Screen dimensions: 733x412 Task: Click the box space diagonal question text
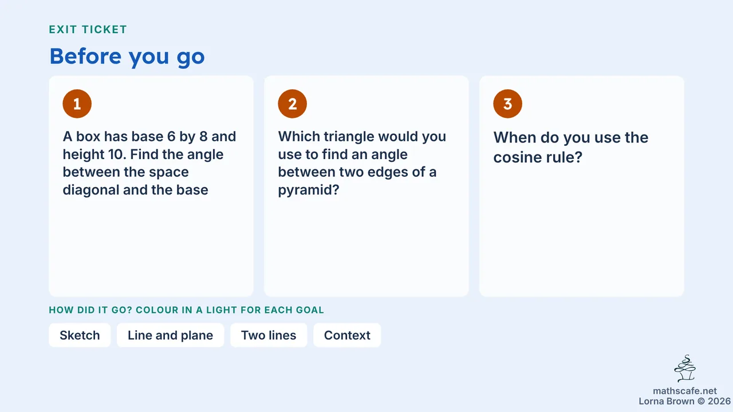[149, 163]
